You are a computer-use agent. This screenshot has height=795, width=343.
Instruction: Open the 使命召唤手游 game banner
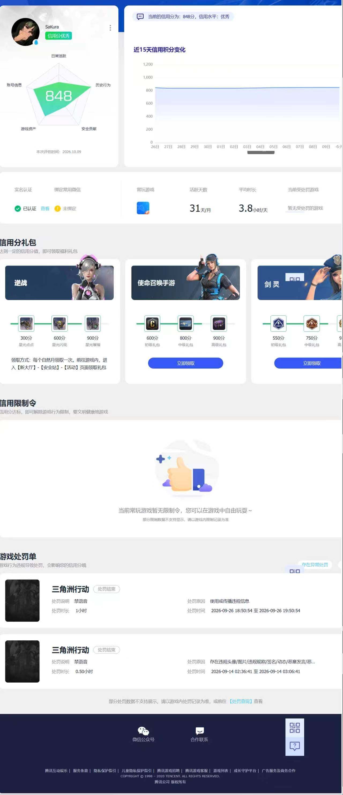(185, 282)
